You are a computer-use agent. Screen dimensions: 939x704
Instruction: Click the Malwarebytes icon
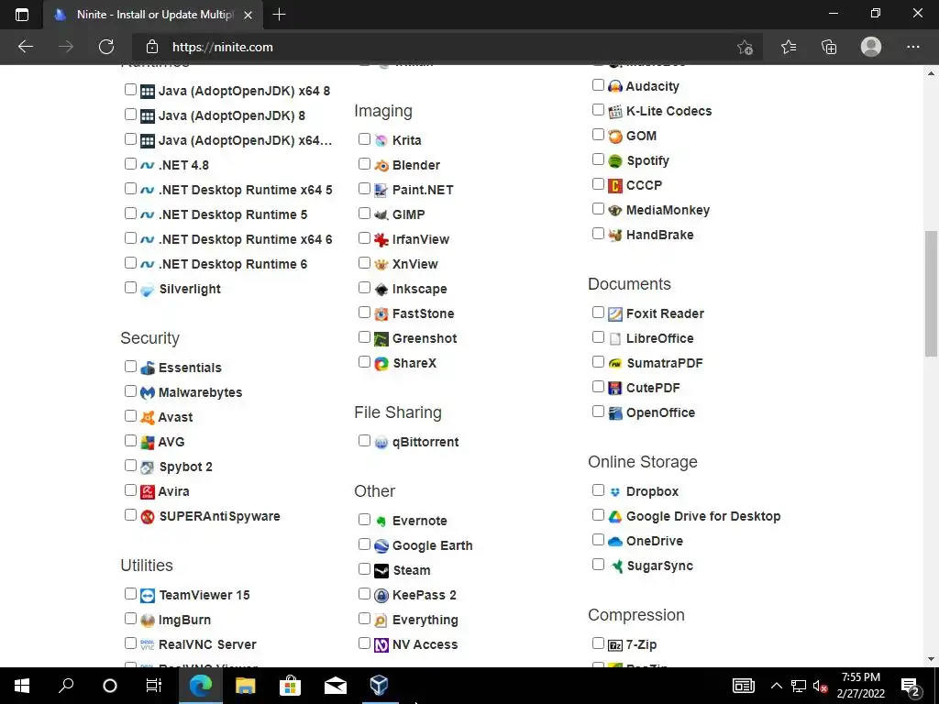point(148,392)
